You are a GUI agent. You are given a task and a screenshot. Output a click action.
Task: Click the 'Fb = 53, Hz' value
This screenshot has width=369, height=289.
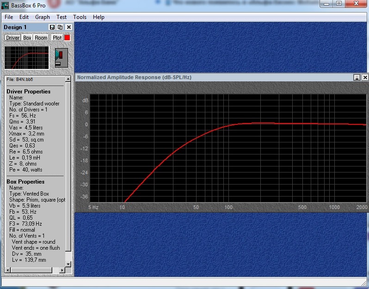coord(23,212)
